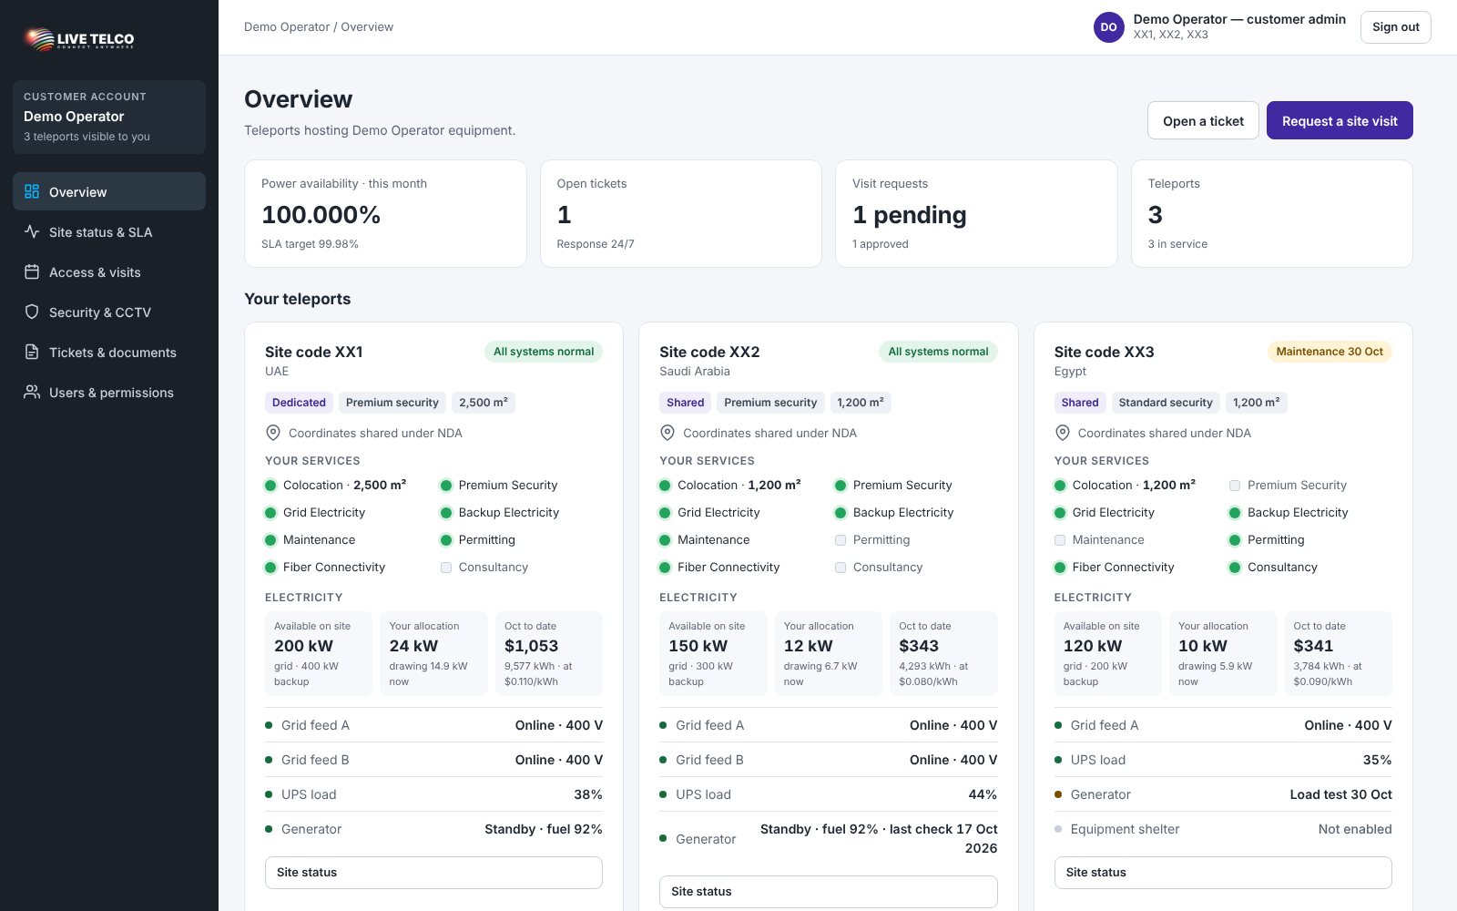Go to Site status & SLA
The image size is (1457, 911).
(x=109, y=231)
